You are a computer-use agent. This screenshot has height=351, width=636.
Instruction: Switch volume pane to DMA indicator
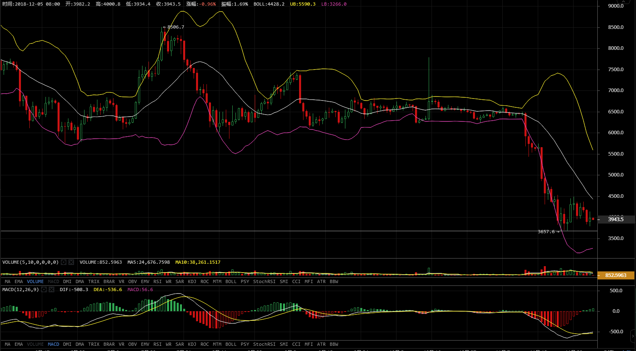tap(80, 281)
